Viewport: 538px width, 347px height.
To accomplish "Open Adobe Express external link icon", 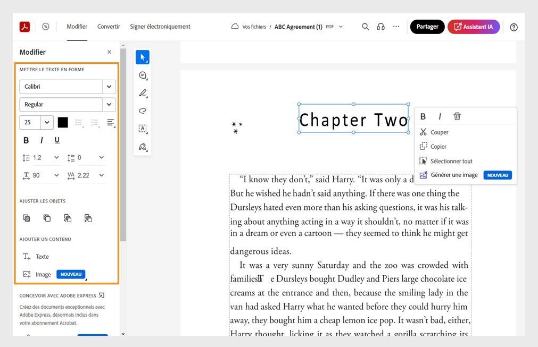I will point(102,295).
